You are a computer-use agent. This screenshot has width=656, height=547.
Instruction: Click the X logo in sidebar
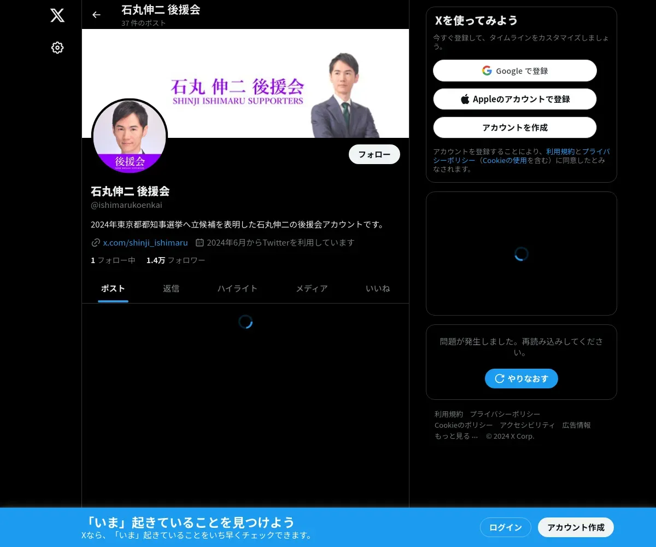pos(57,15)
